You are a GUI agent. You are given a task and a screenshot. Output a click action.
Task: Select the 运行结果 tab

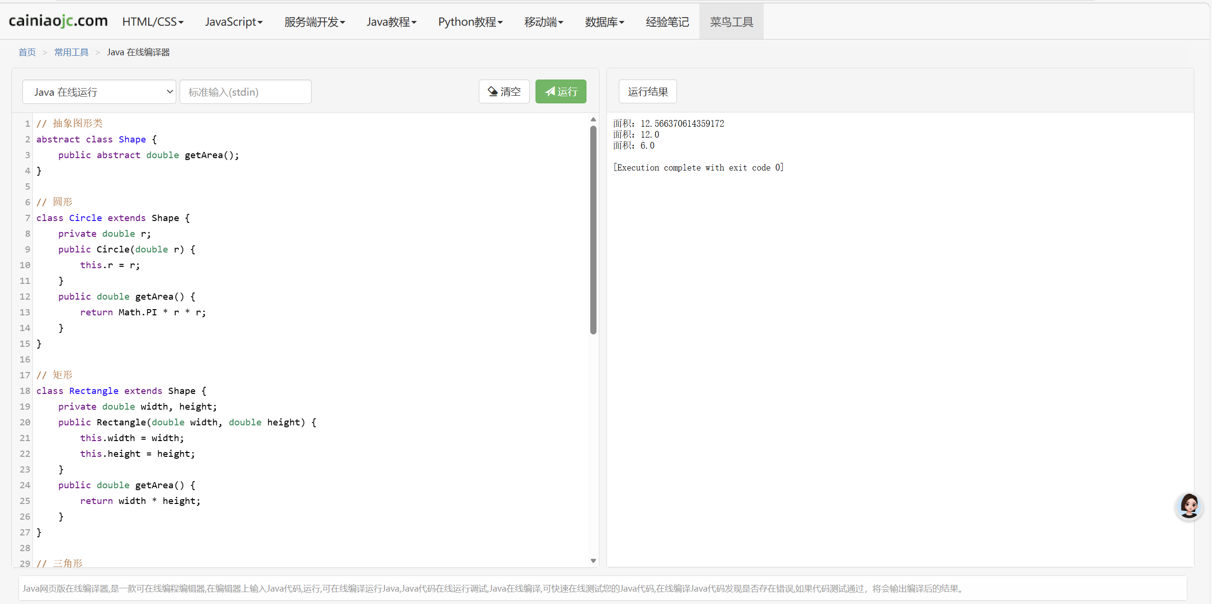click(647, 92)
